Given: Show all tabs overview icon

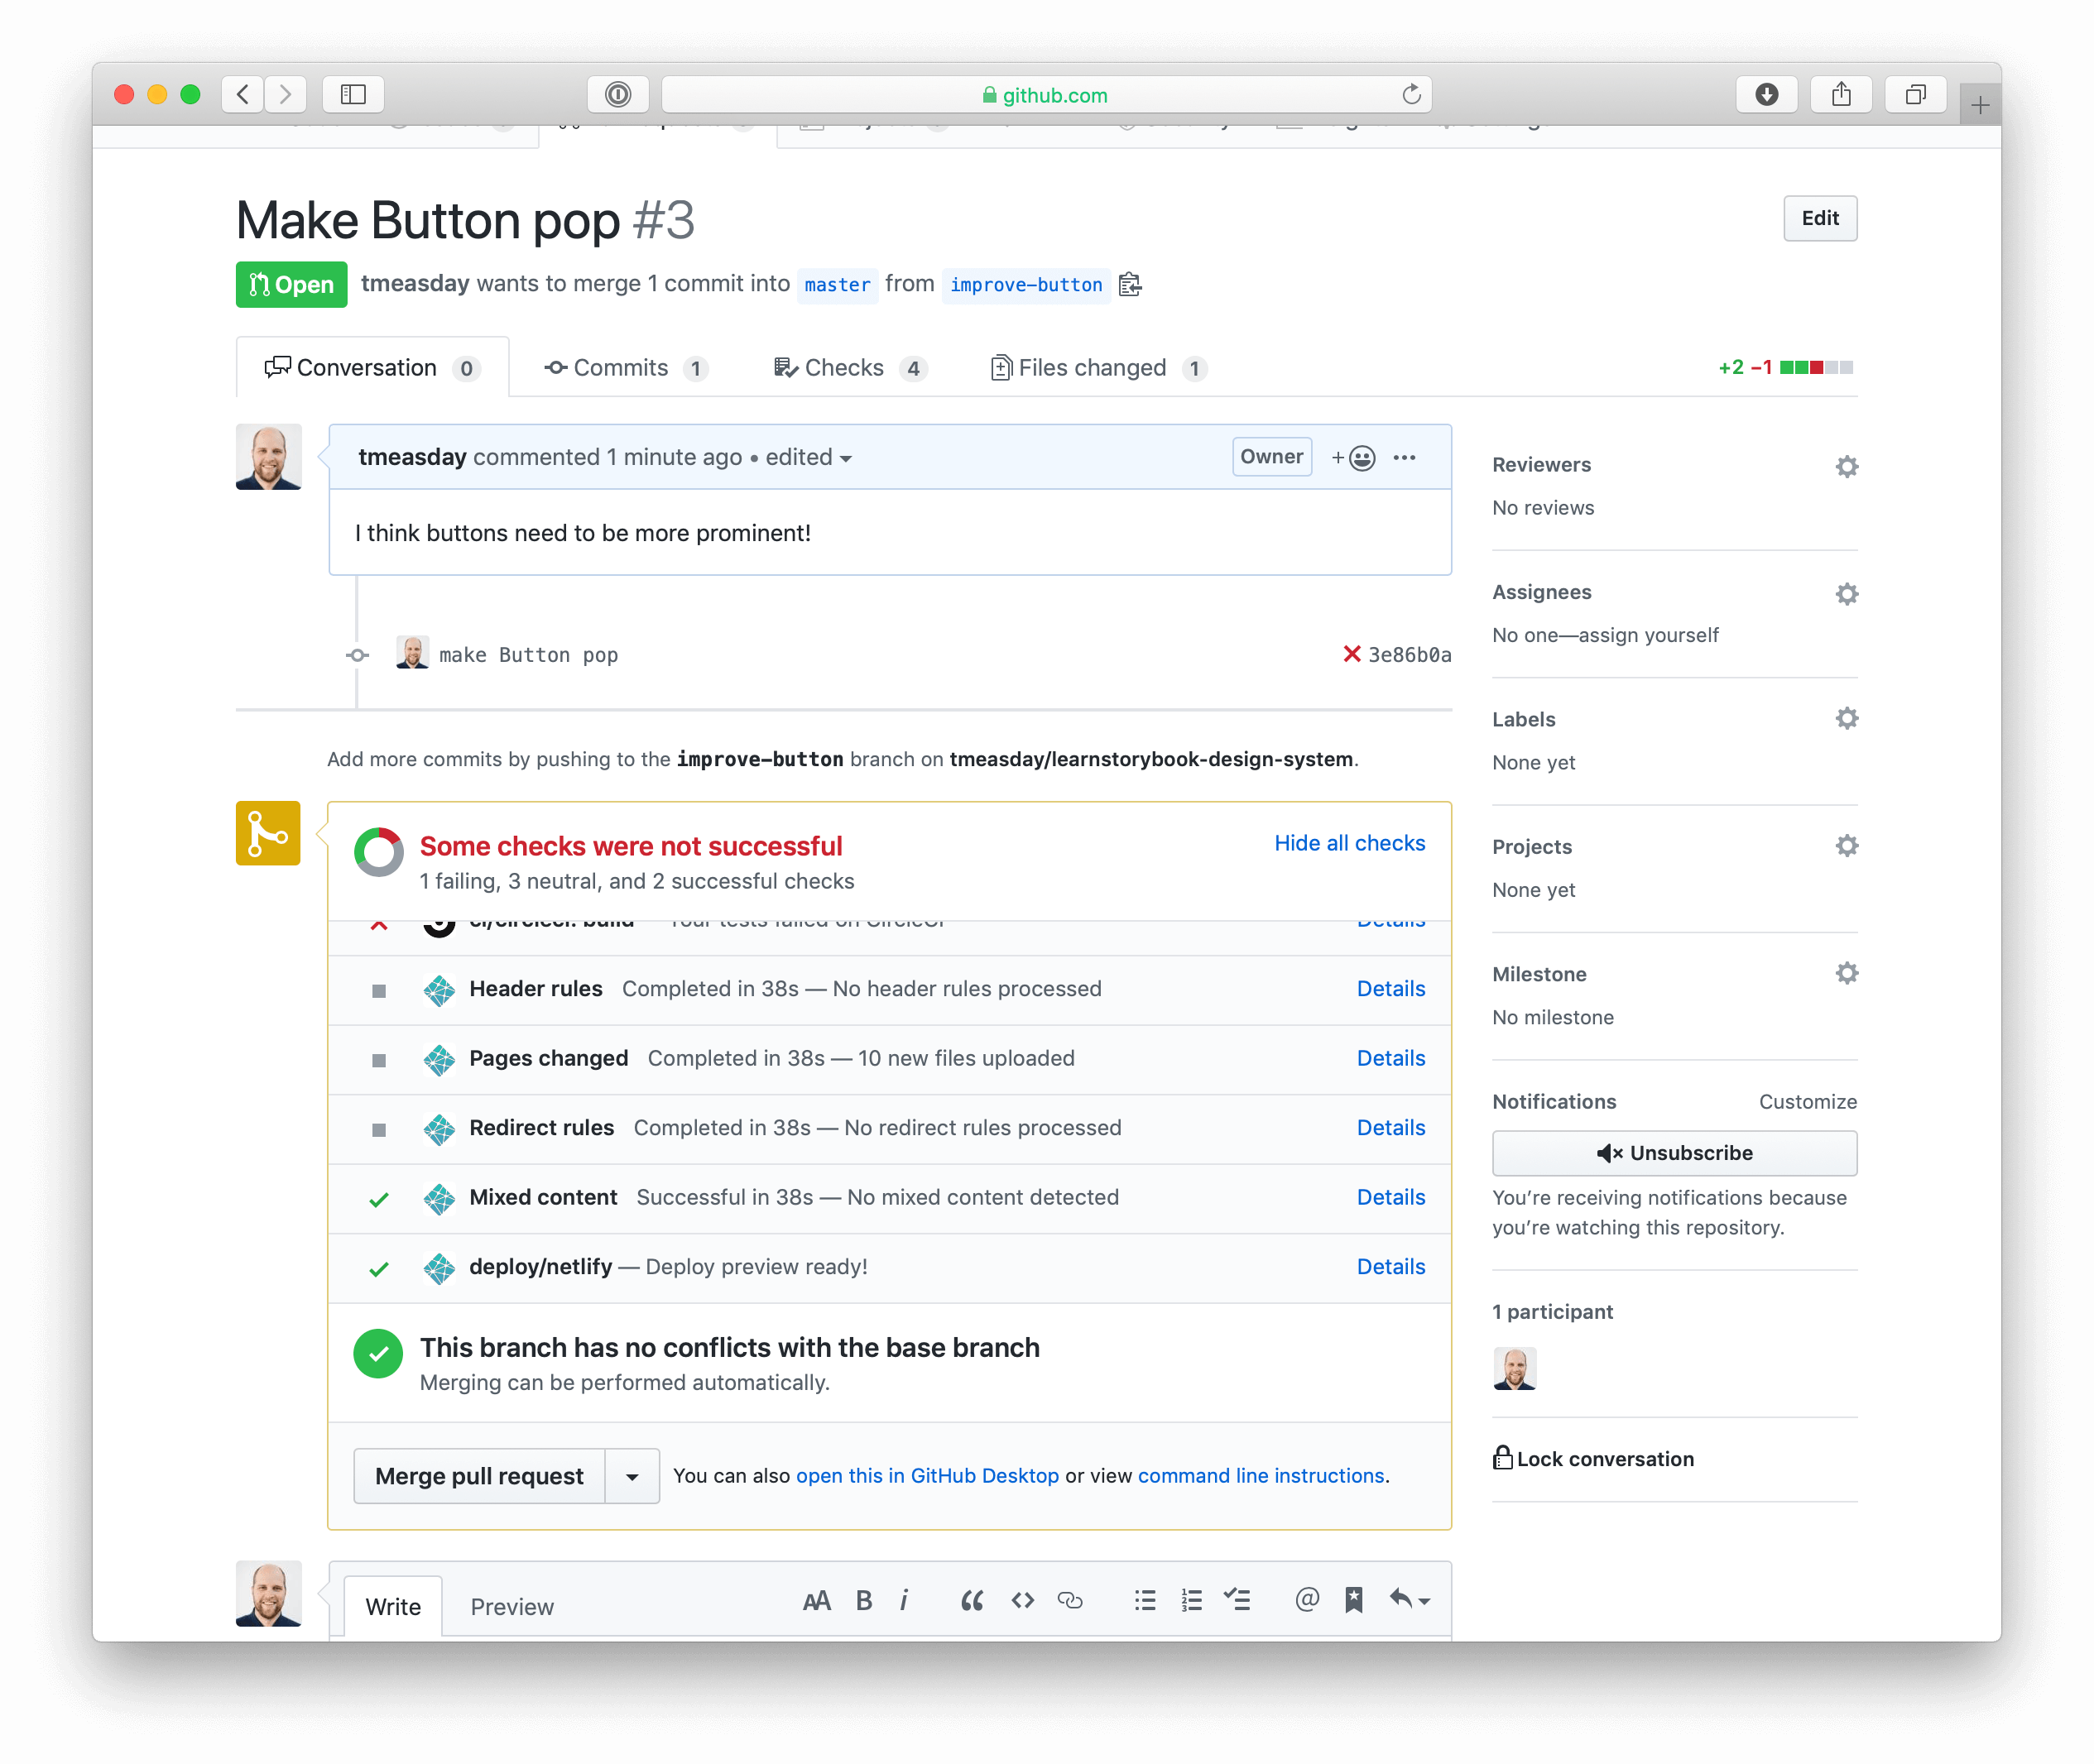Looking at the screenshot, I should click(x=1915, y=94).
